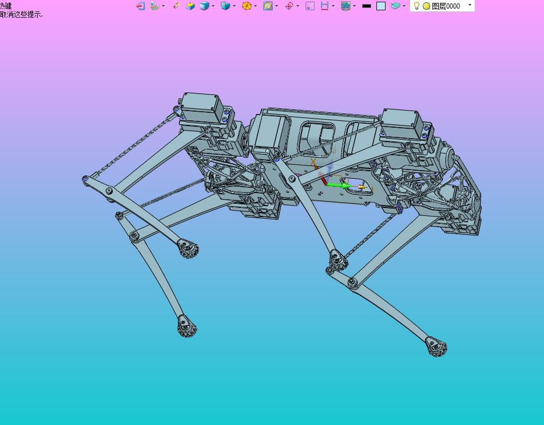
Task: Click the sketch plane tool icon
Action: coord(155,6)
